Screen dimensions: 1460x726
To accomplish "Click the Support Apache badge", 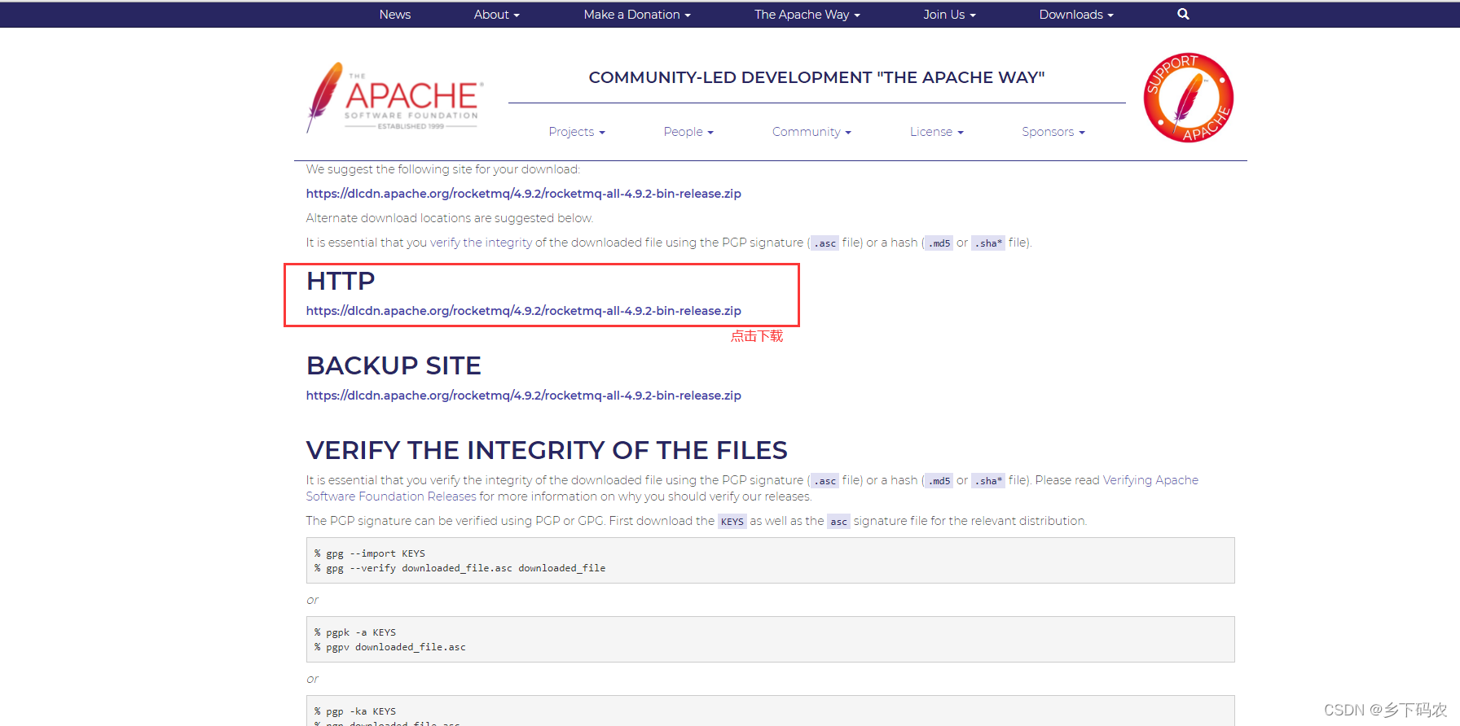I will (x=1188, y=98).
